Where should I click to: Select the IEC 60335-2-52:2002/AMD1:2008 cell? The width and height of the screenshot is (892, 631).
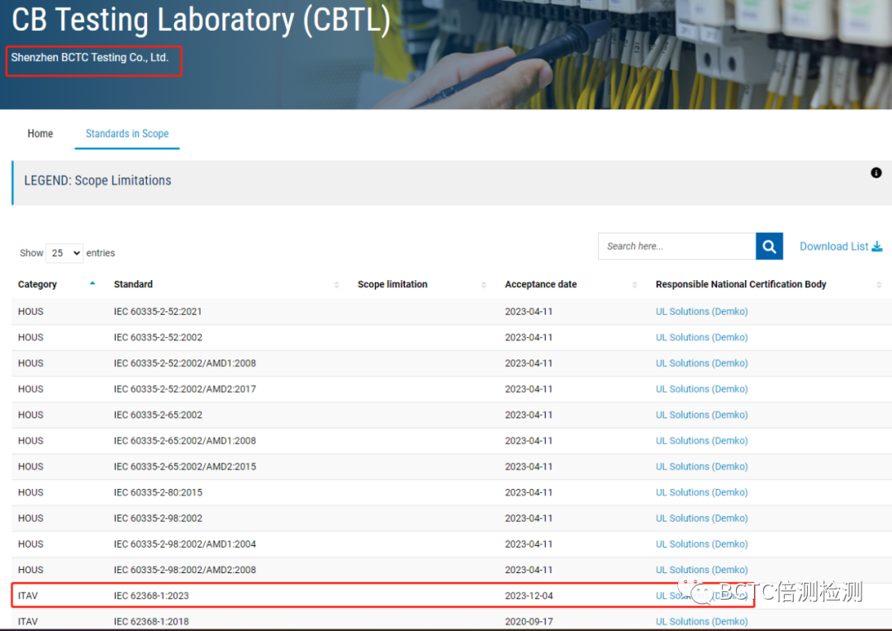tap(185, 363)
